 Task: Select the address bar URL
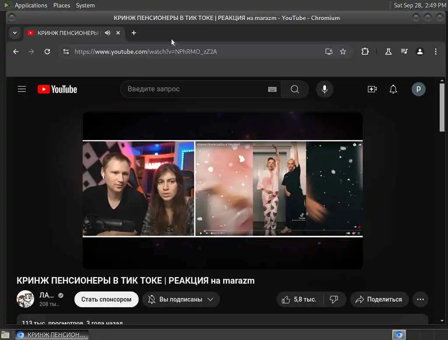click(x=146, y=52)
